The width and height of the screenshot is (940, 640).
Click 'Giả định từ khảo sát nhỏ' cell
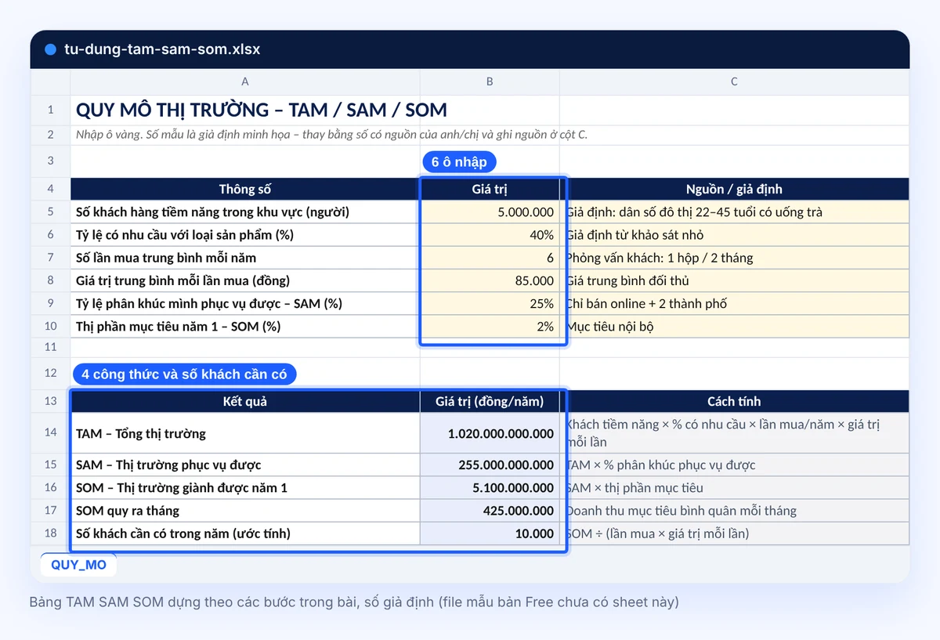(x=734, y=235)
